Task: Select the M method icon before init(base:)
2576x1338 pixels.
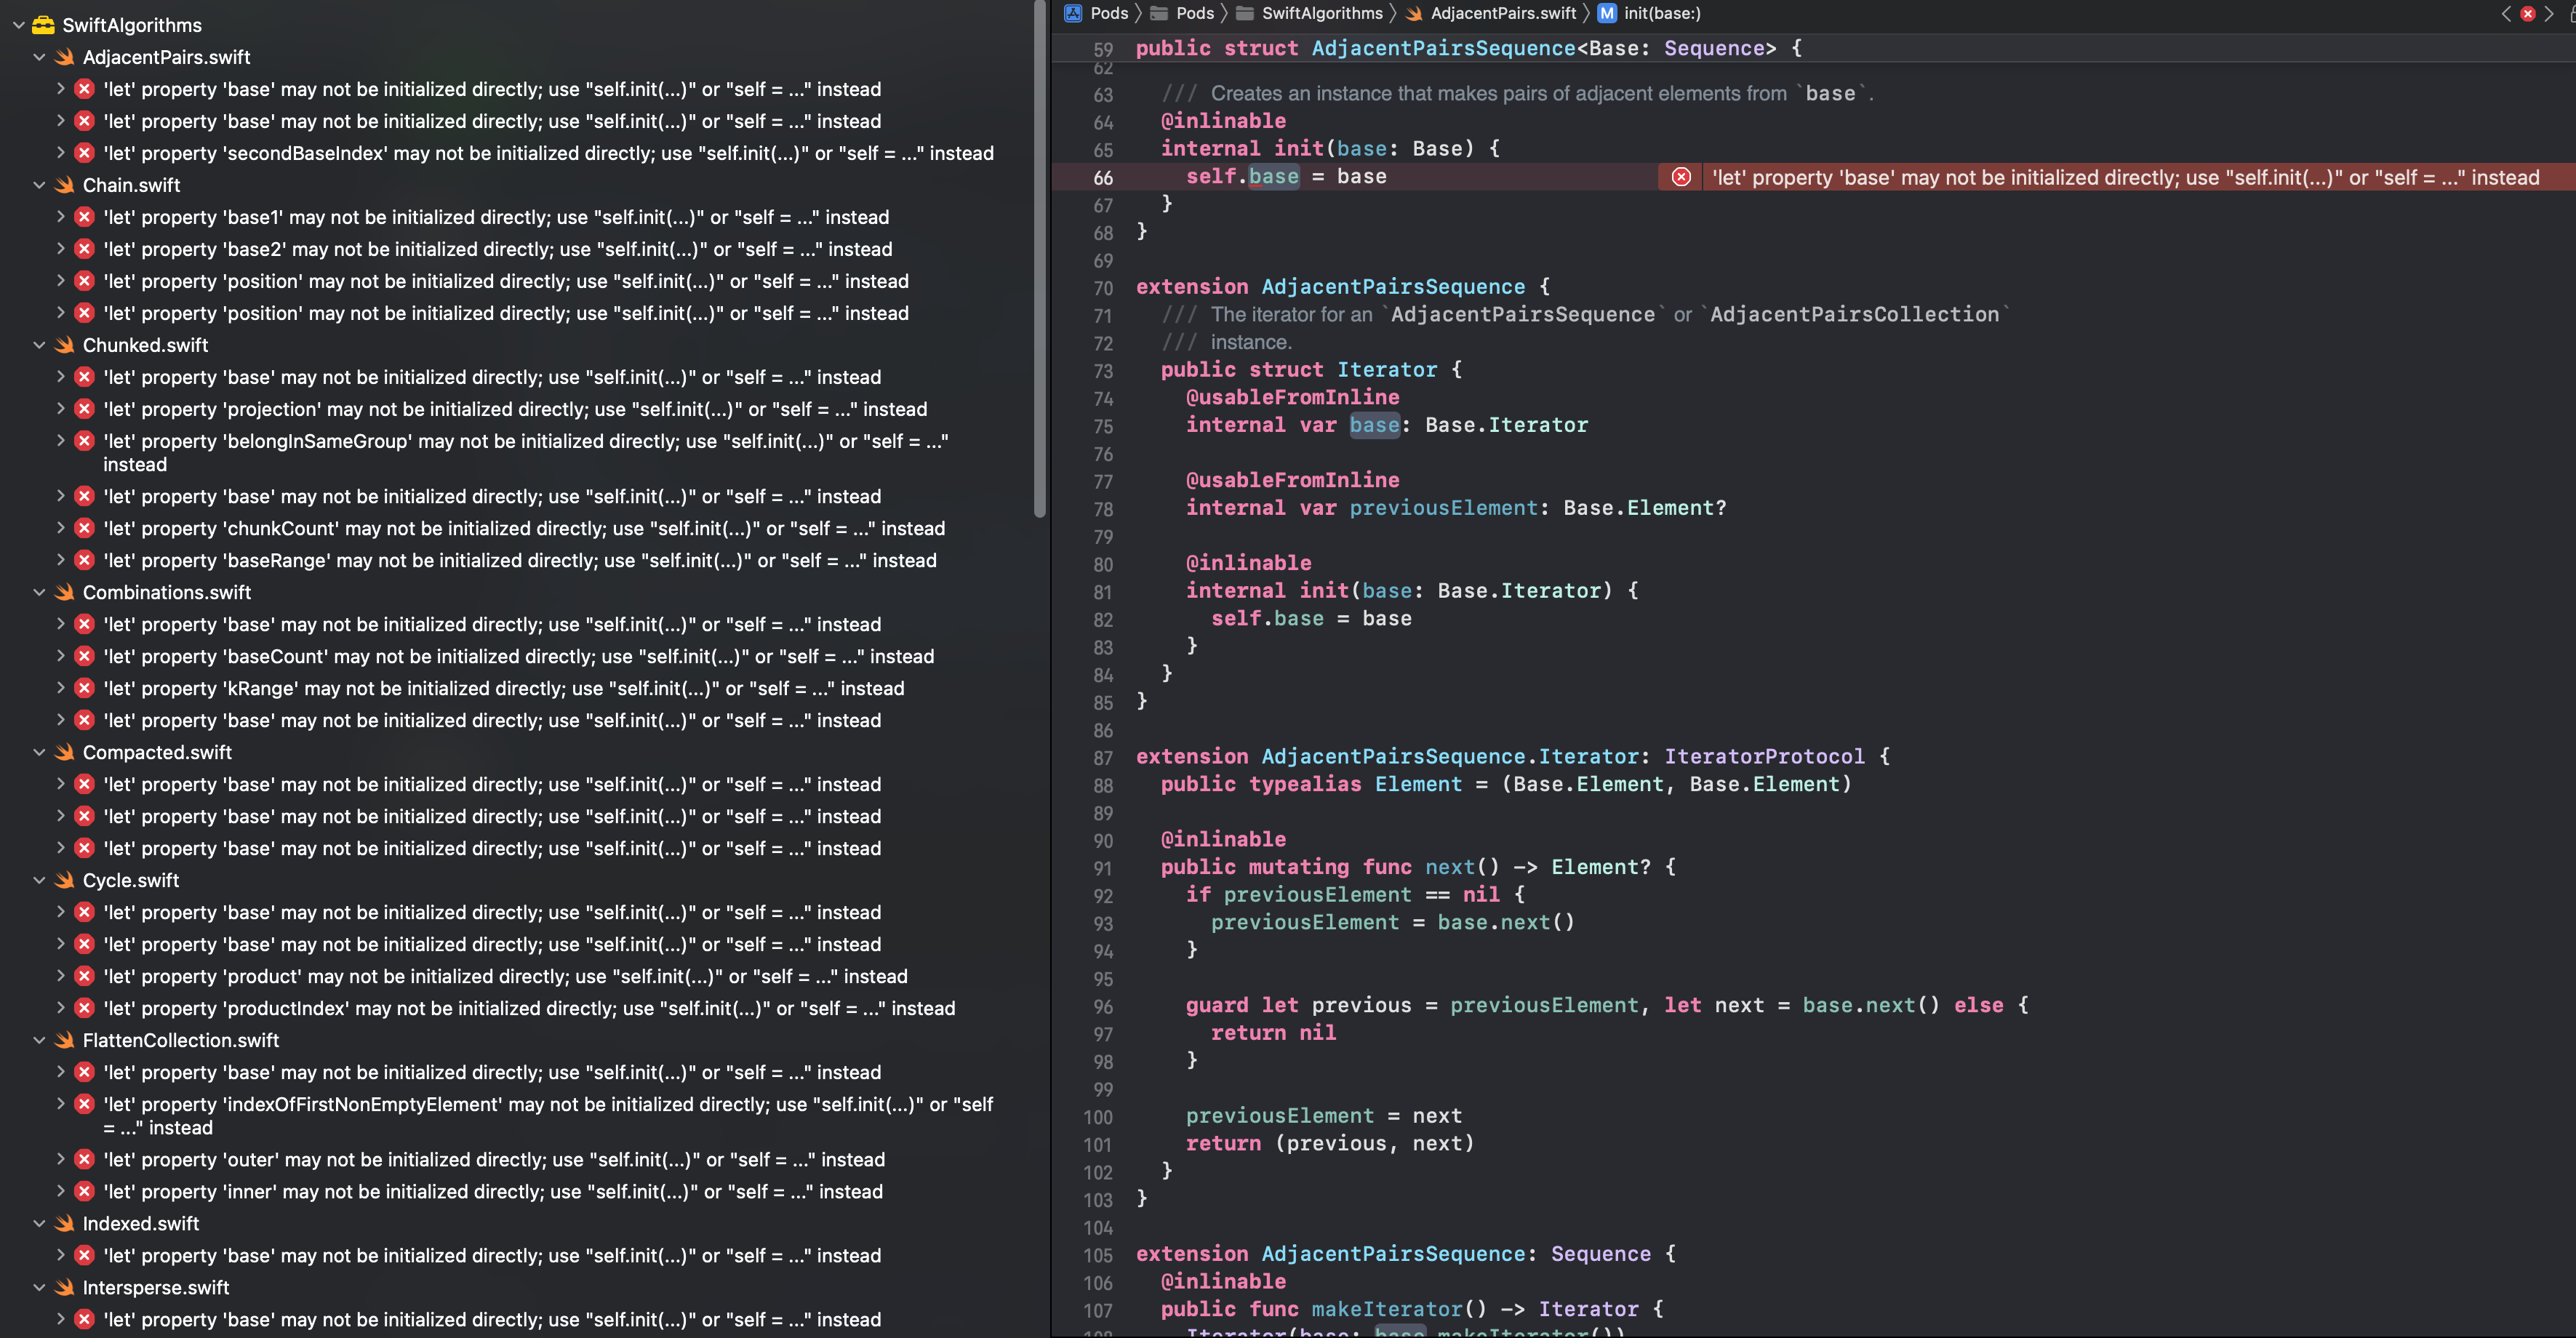Action: click(1607, 13)
